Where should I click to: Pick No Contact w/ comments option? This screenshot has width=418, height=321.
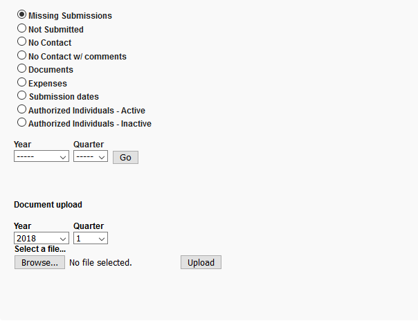coord(22,55)
